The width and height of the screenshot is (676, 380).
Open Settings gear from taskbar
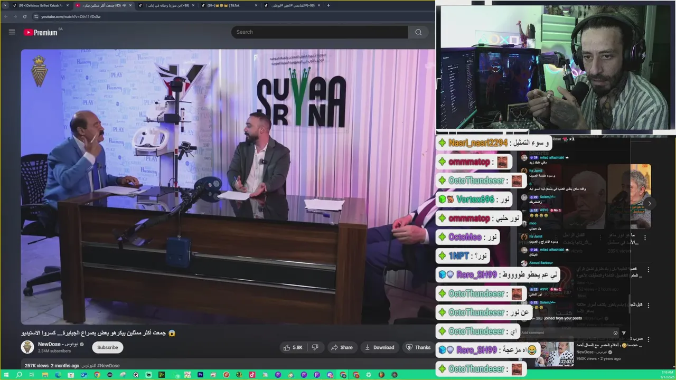(369, 375)
